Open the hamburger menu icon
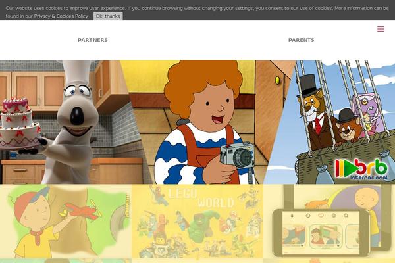 point(381,29)
